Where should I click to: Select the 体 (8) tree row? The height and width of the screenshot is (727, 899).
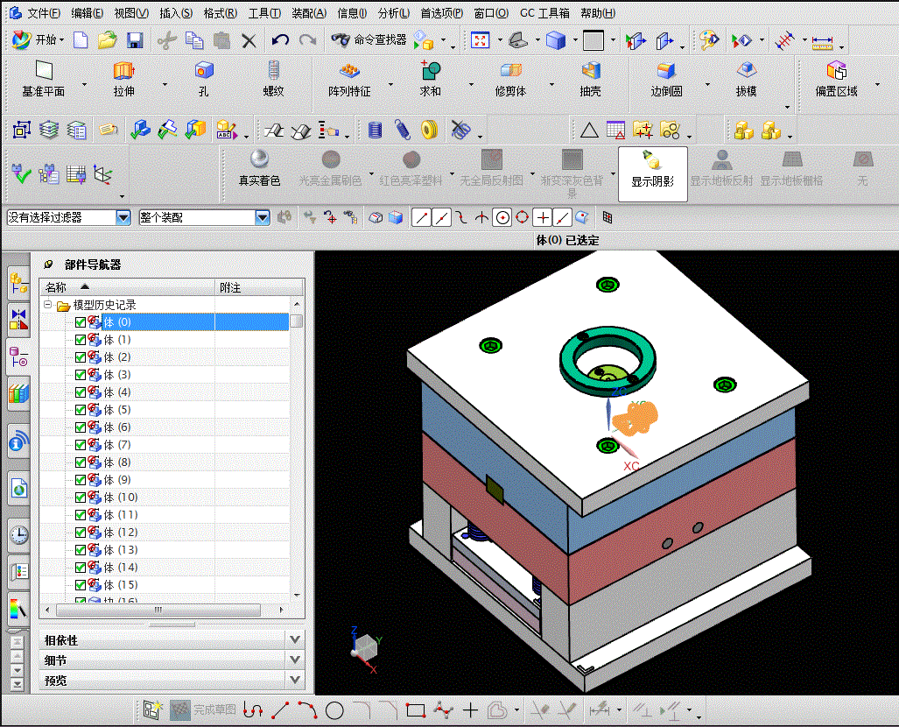tap(165, 462)
